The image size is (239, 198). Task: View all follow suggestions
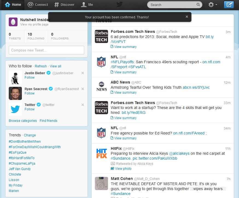coord(56,66)
